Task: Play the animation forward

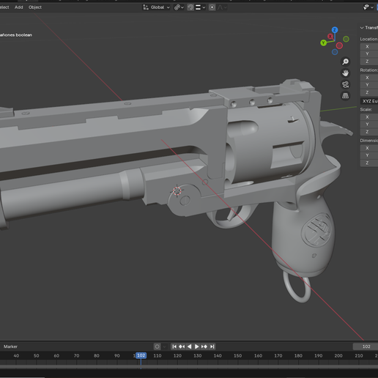Action: (196, 346)
